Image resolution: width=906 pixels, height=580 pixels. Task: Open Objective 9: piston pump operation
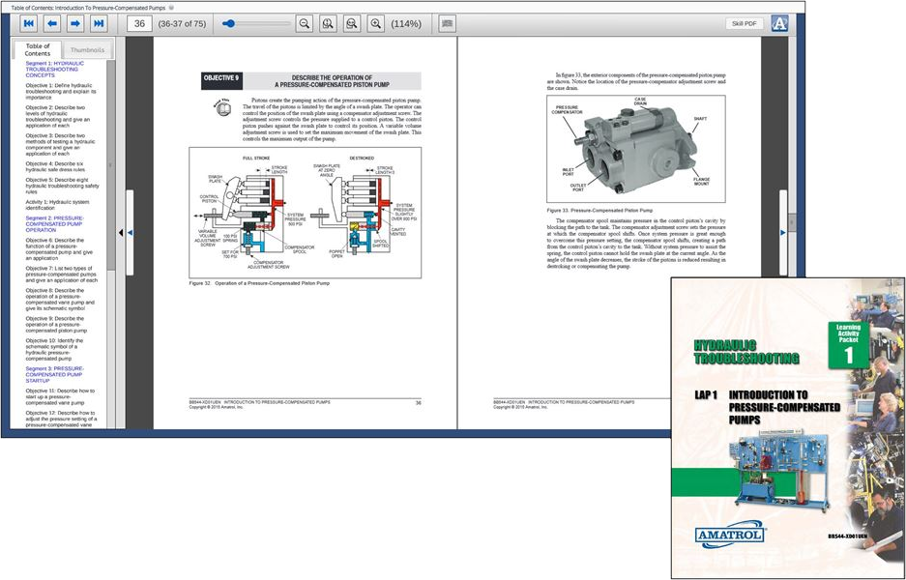tap(56, 325)
